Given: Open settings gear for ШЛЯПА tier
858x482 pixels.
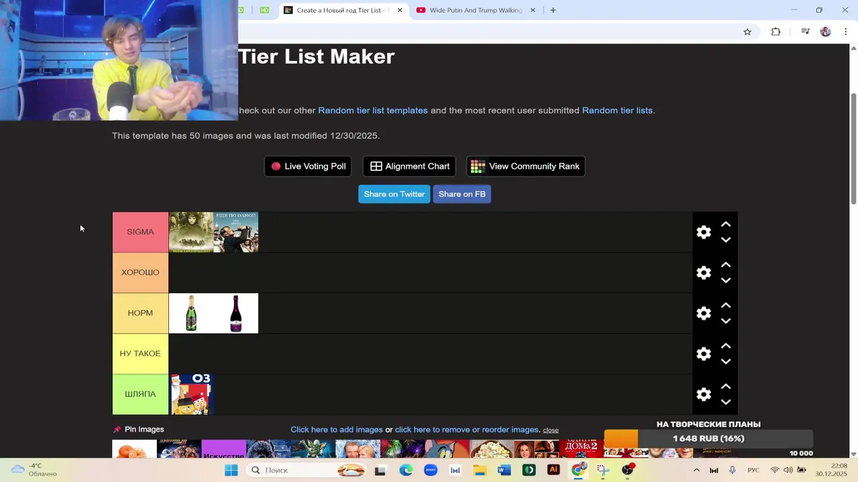Looking at the screenshot, I should [x=703, y=395].
